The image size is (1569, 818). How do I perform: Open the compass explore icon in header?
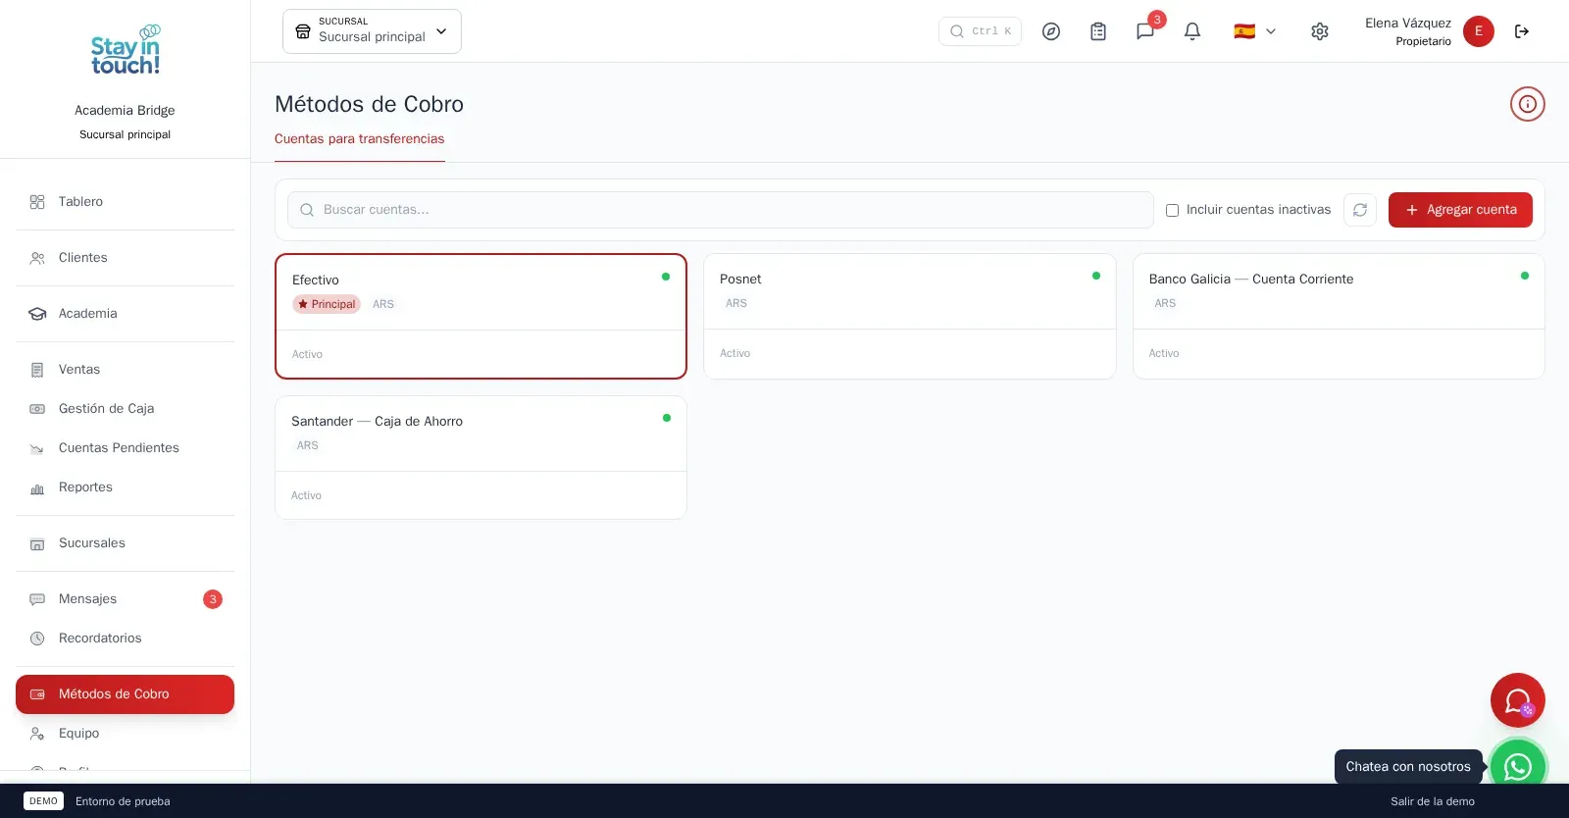pyautogui.click(x=1051, y=31)
